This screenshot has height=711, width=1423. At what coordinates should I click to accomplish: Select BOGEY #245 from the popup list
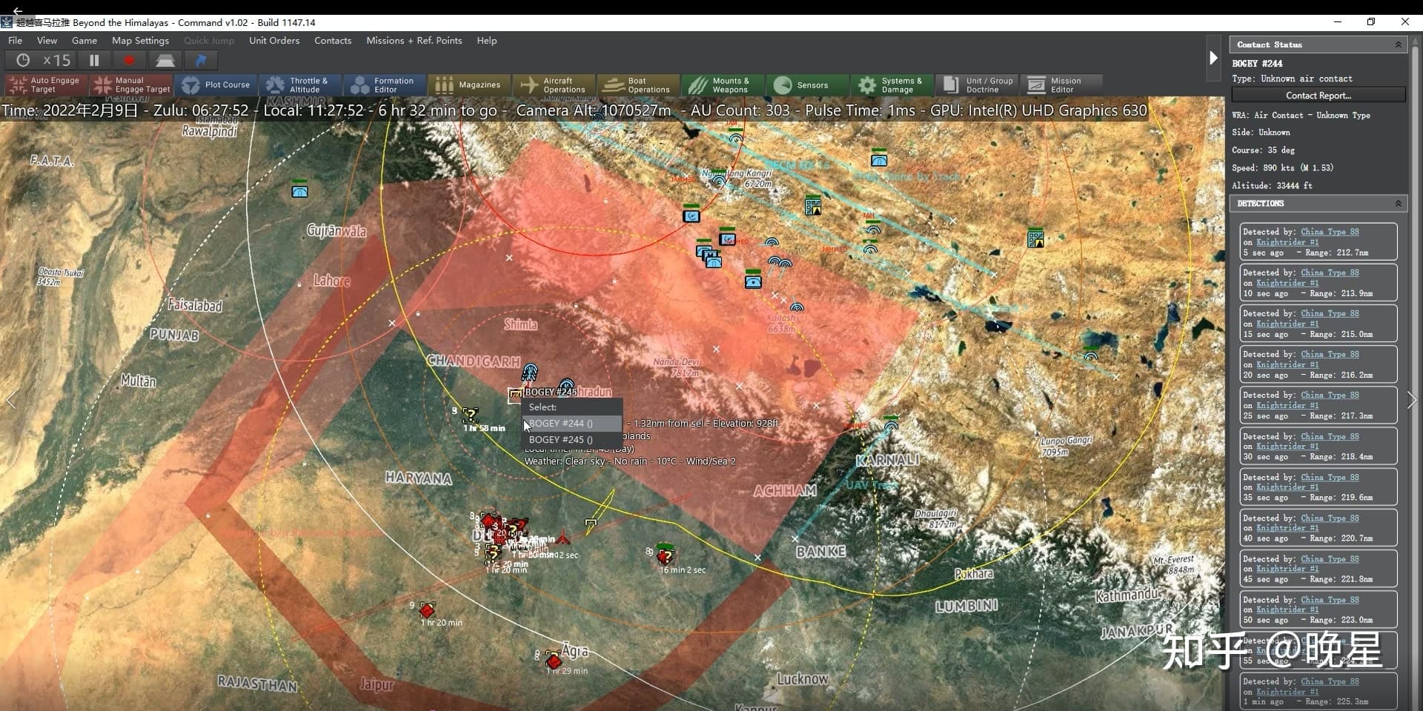[561, 440]
